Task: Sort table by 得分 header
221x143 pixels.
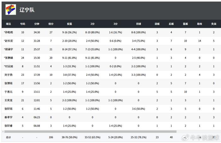Action: coord(51,24)
